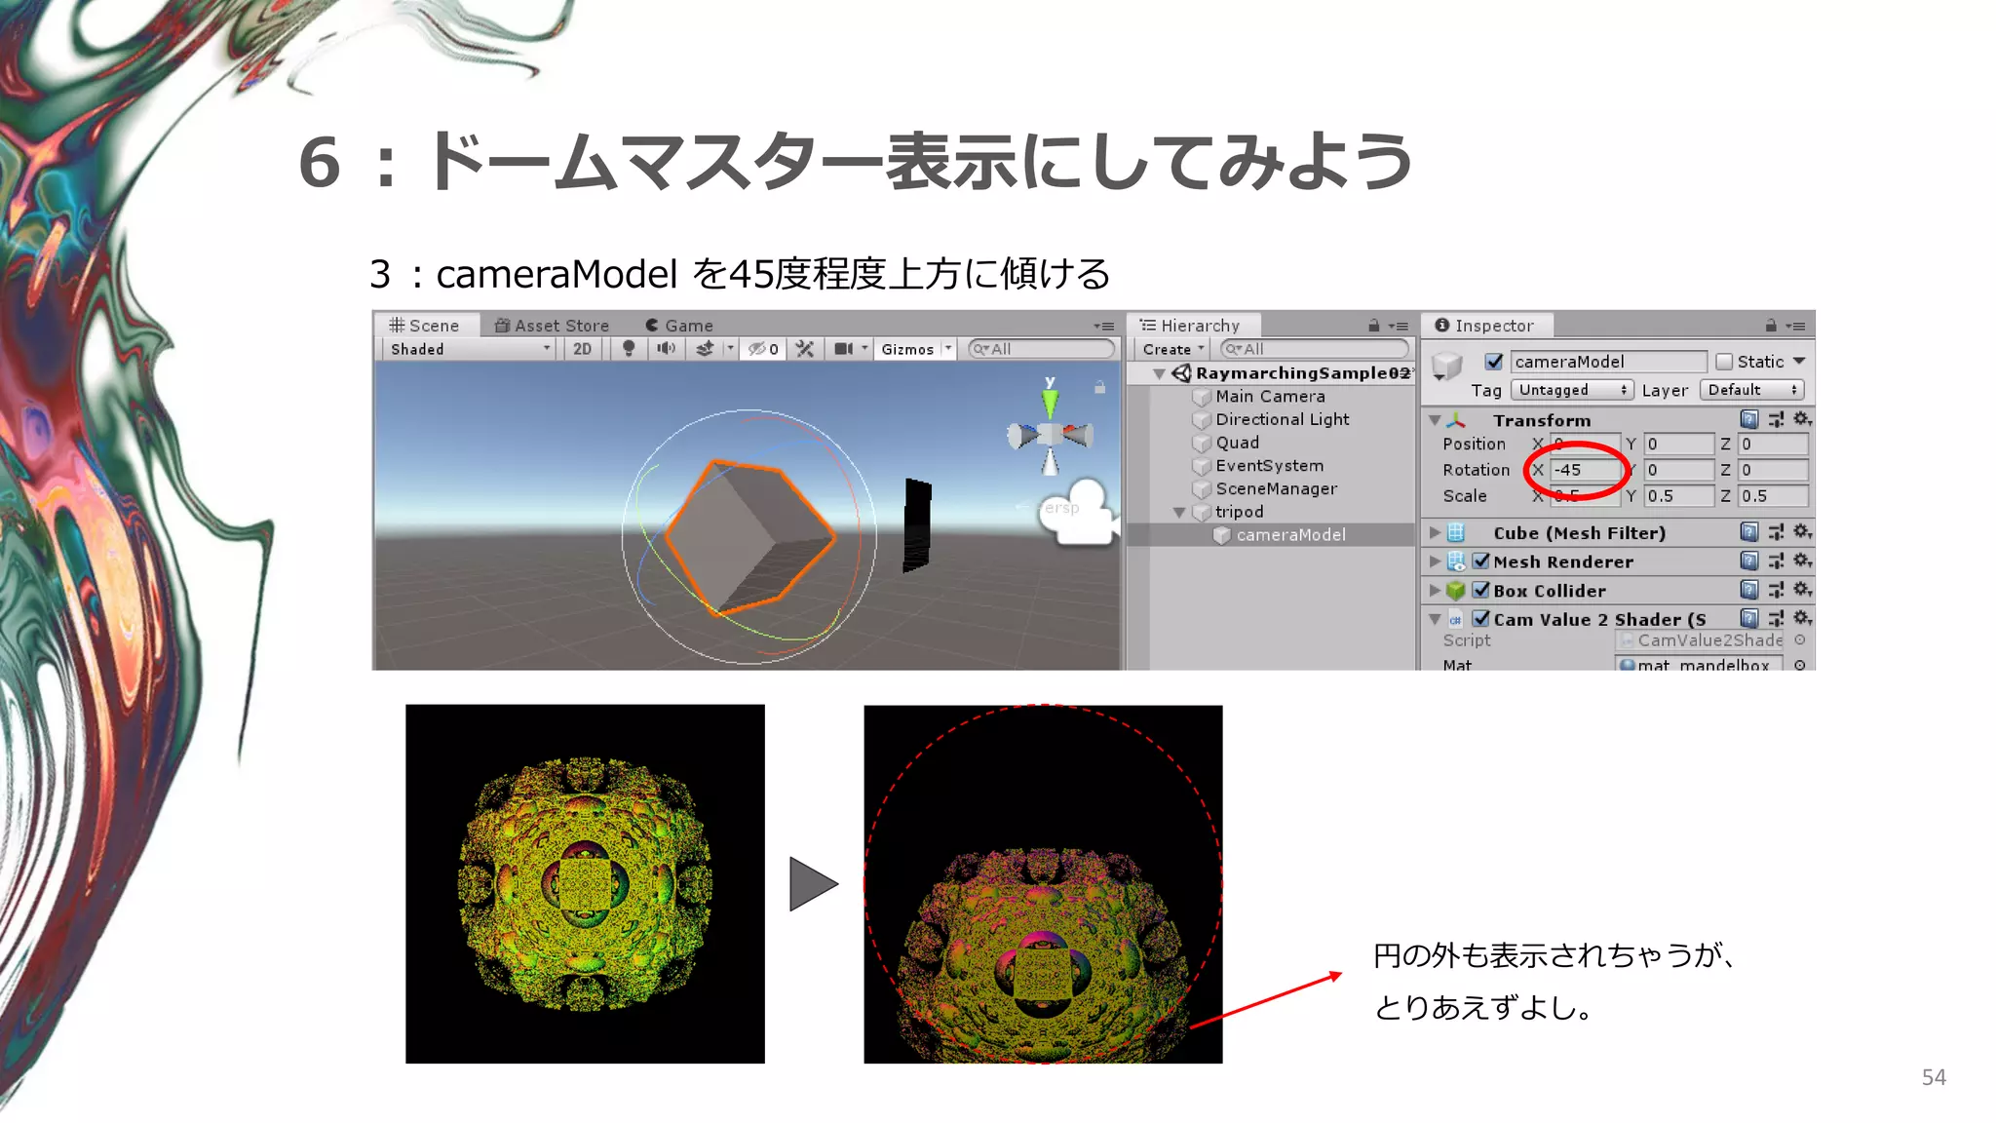The image size is (1996, 1123).
Task: Toggle scene effects with the layers-sparkle icon
Action: coord(705,349)
